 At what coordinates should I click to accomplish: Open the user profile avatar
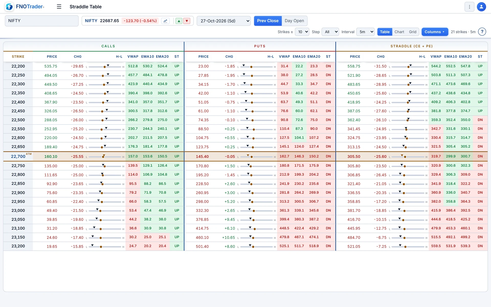point(481,7)
